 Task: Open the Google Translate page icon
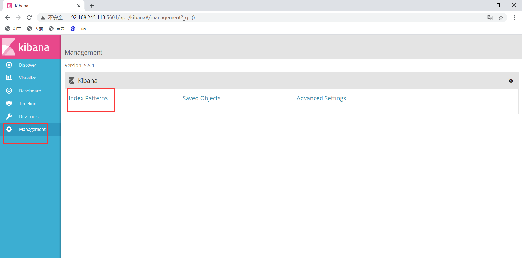pyautogui.click(x=490, y=18)
